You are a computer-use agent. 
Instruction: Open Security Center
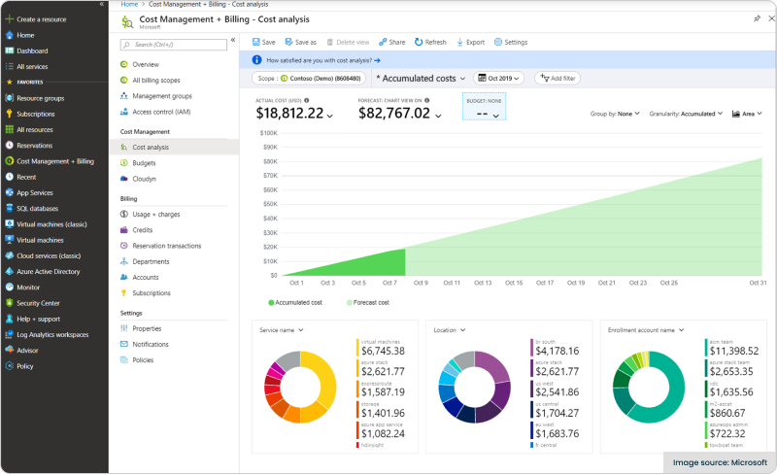[x=38, y=303]
